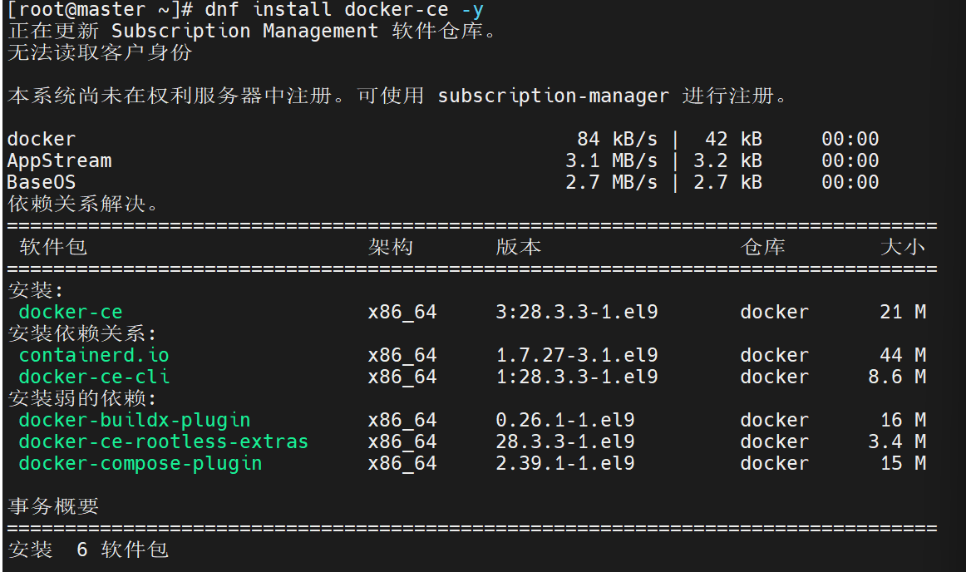The width and height of the screenshot is (966, 572).
Task: Click the 'docker-compose-plugin' package name
Action: pyautogui.click(x=140, y=464)
